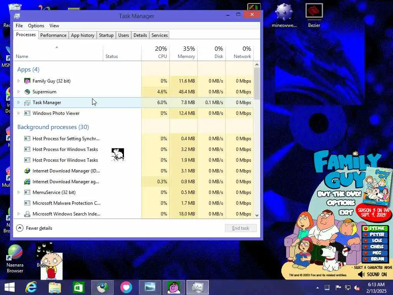Click the network tray icon
The image size is (393, 295).
pos(348,288)
